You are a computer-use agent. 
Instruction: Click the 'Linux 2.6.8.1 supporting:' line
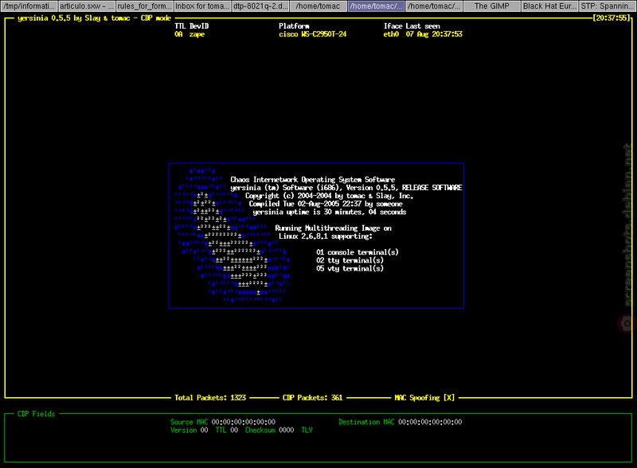point(326,236)
